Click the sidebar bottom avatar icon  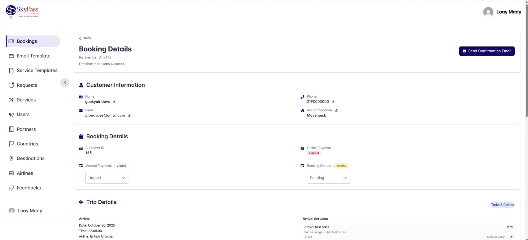[12, 211]
